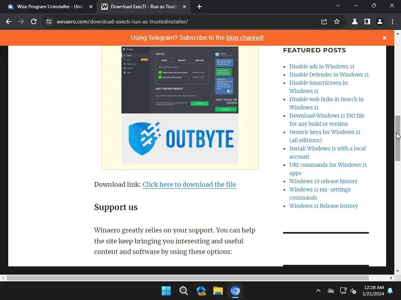Go back to the previous page

click(9, 22)
